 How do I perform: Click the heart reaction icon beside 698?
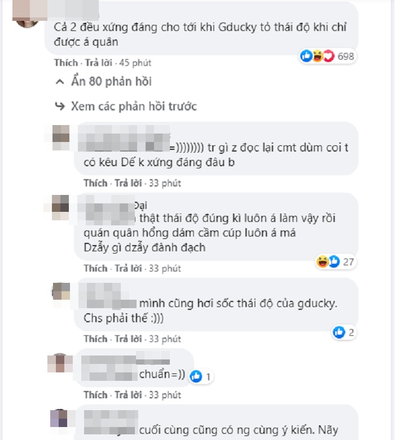pos(328,56)
